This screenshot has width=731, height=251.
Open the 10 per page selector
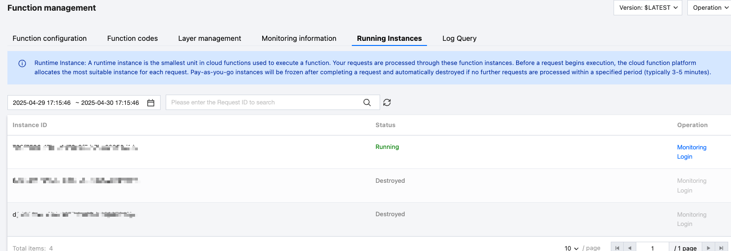571,248
